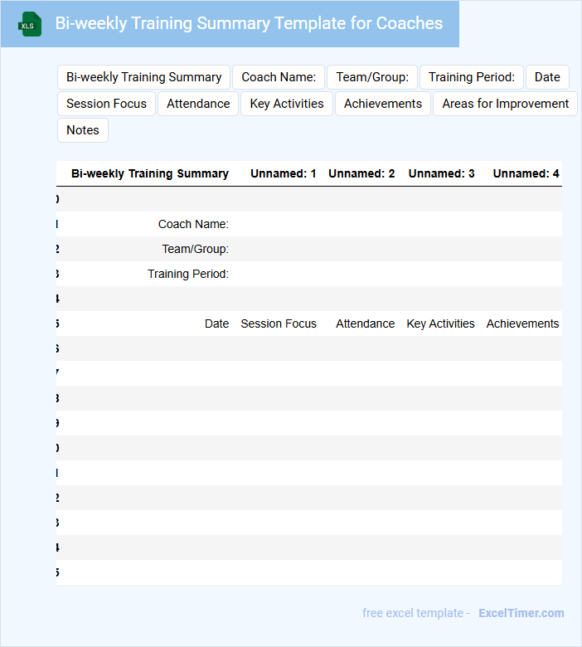Select the Areas for Improvement tag
Screen dimensions: 582x647
505,104
